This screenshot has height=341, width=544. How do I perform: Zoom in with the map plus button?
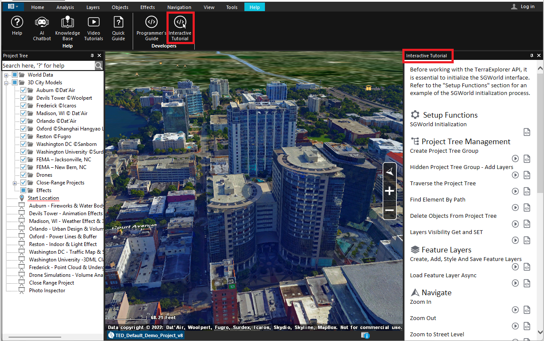pos(389,191)
